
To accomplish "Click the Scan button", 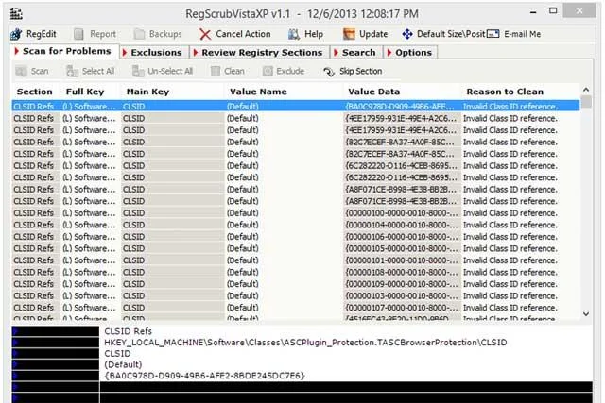I will (32, 72).
